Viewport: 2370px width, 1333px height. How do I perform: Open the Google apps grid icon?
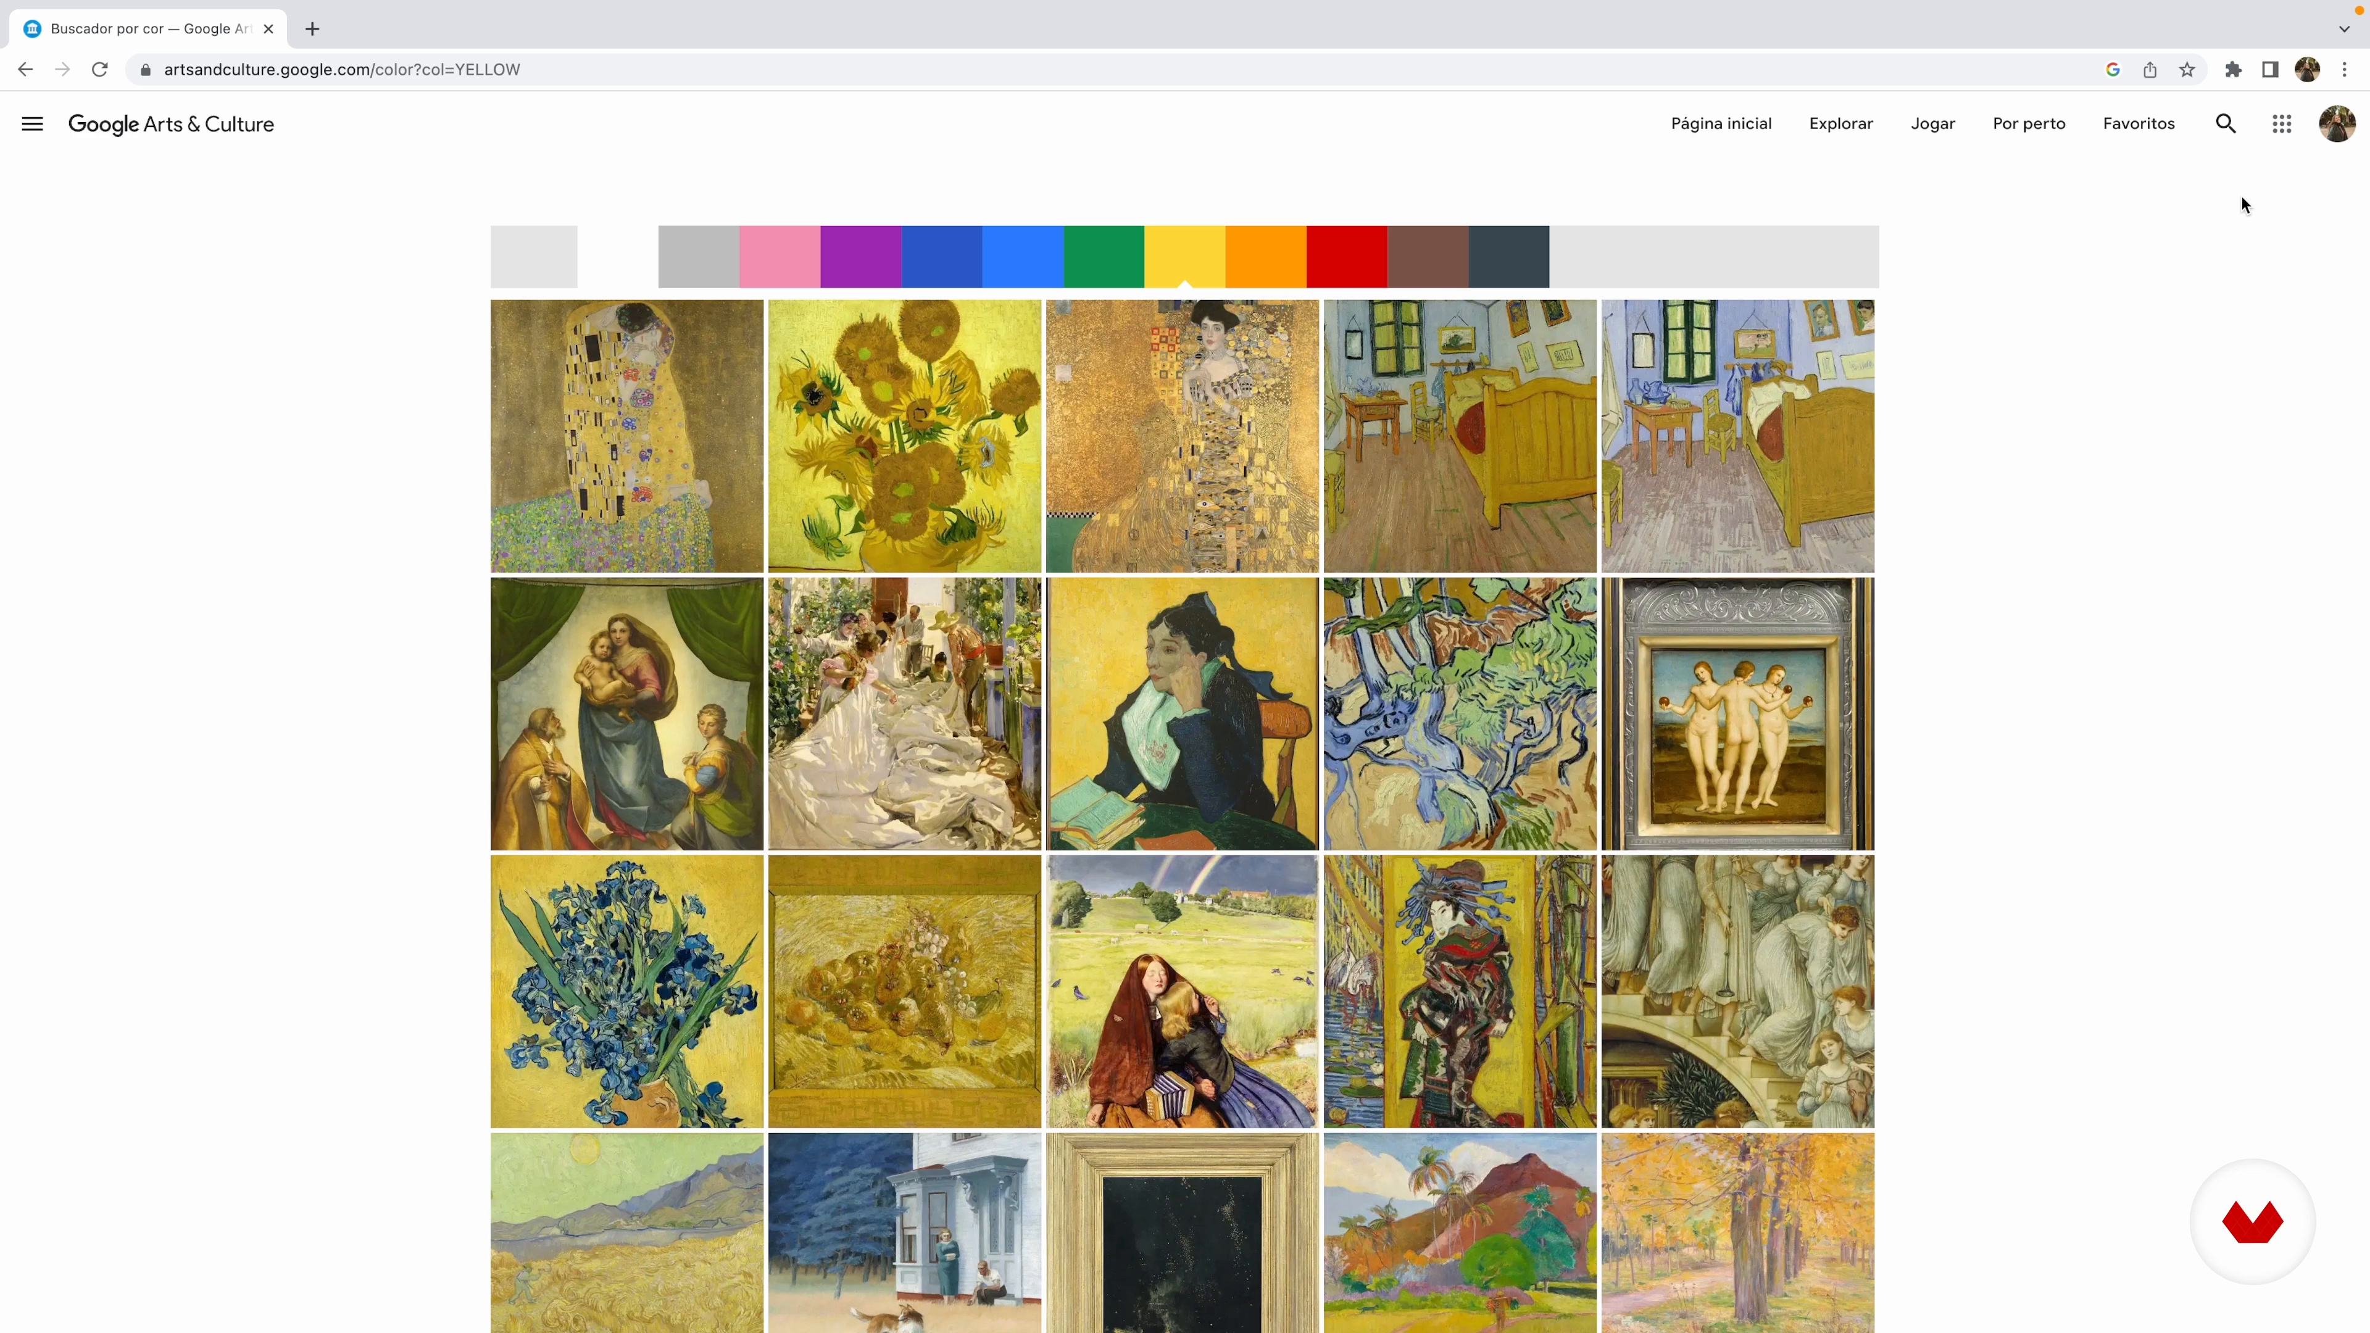click(2282, 124)
